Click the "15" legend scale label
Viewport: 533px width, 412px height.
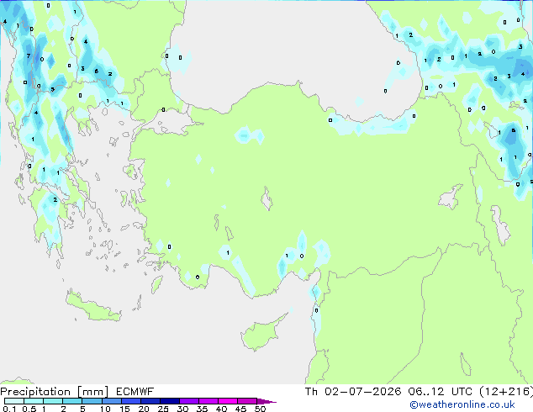click(x=124, y=409)
